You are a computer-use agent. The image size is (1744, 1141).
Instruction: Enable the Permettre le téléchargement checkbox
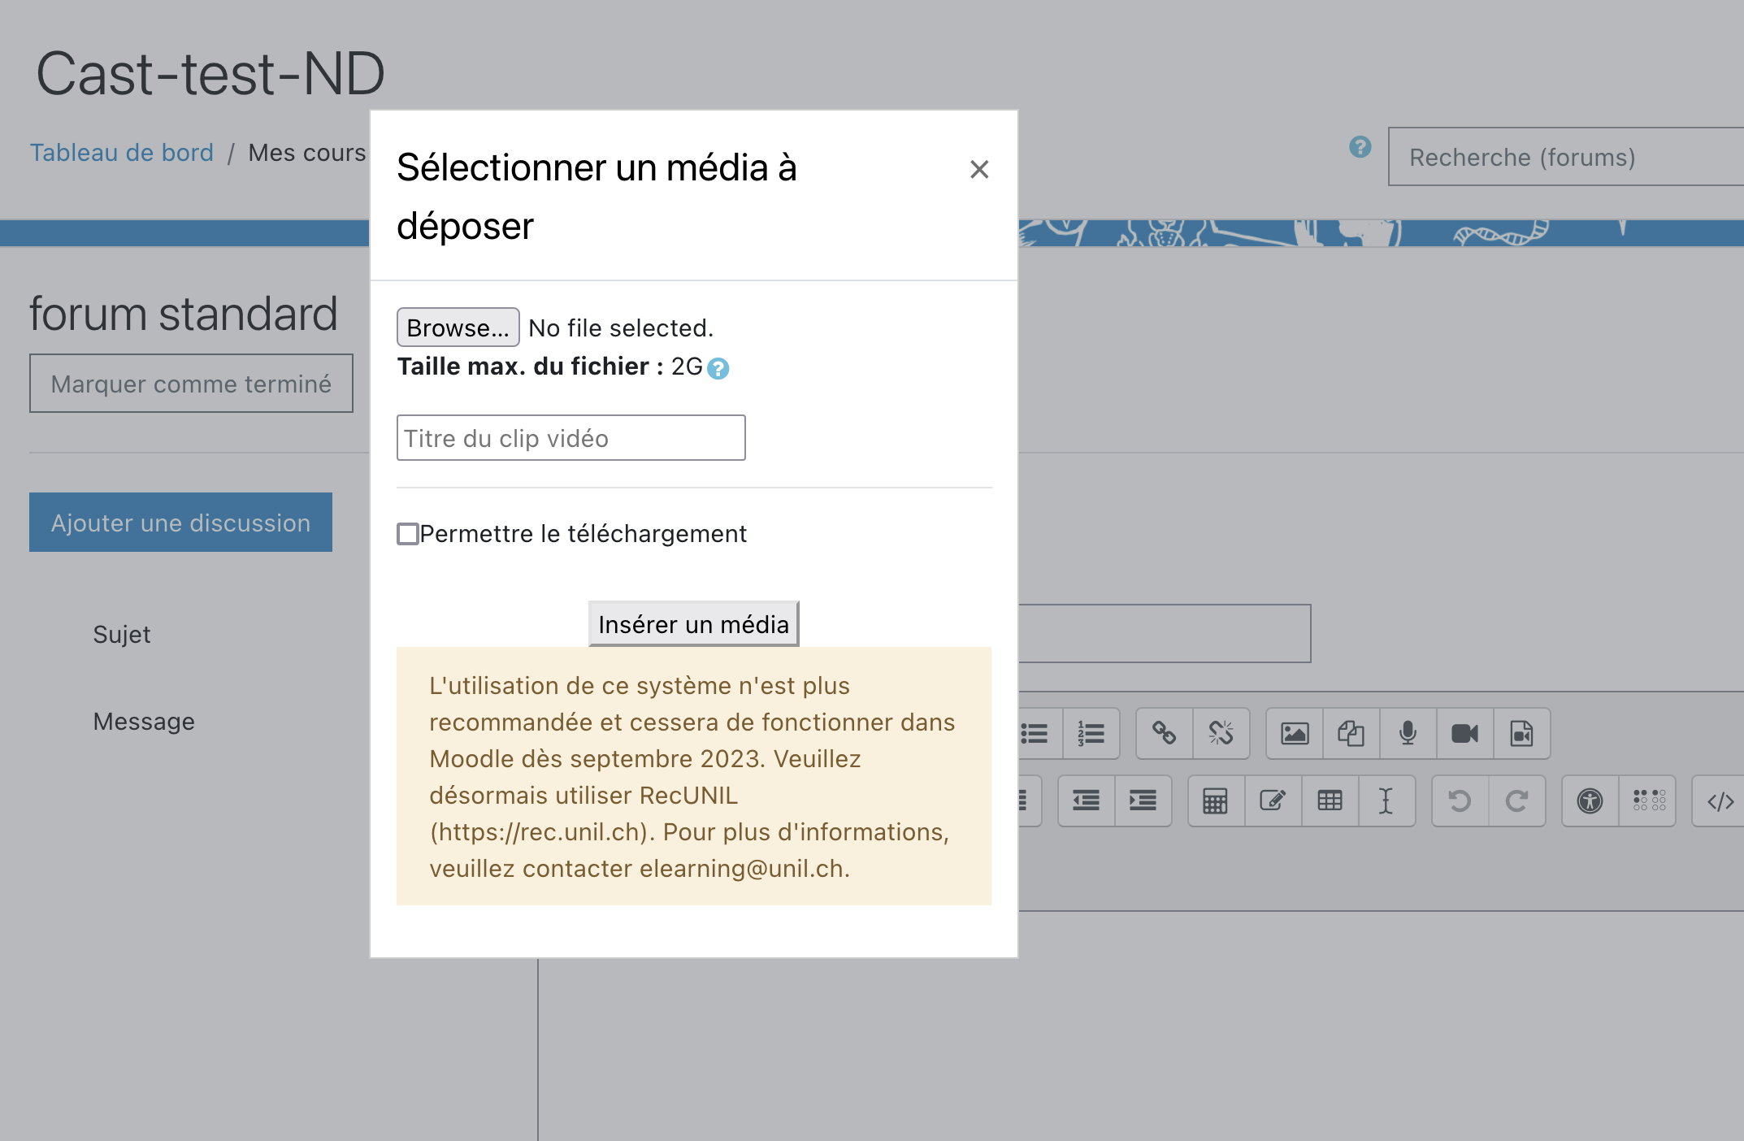[x=408, y=534]
